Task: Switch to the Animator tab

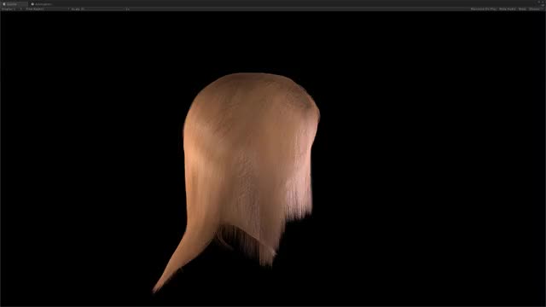Action: point(41,4)
